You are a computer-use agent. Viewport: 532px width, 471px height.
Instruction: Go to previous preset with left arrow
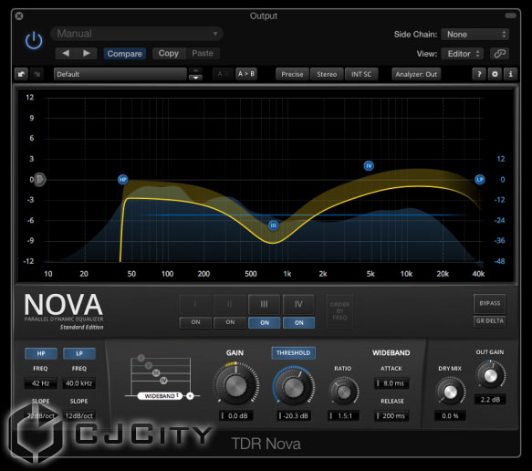66,53
